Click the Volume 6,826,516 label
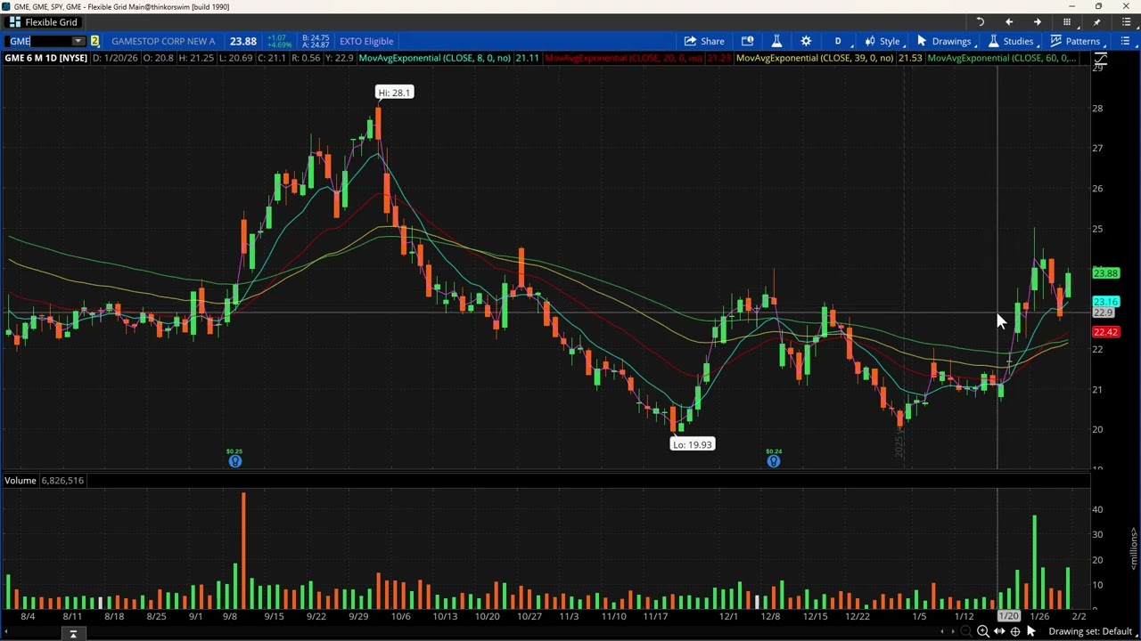The image size is (1141, 641). (44, 481)
